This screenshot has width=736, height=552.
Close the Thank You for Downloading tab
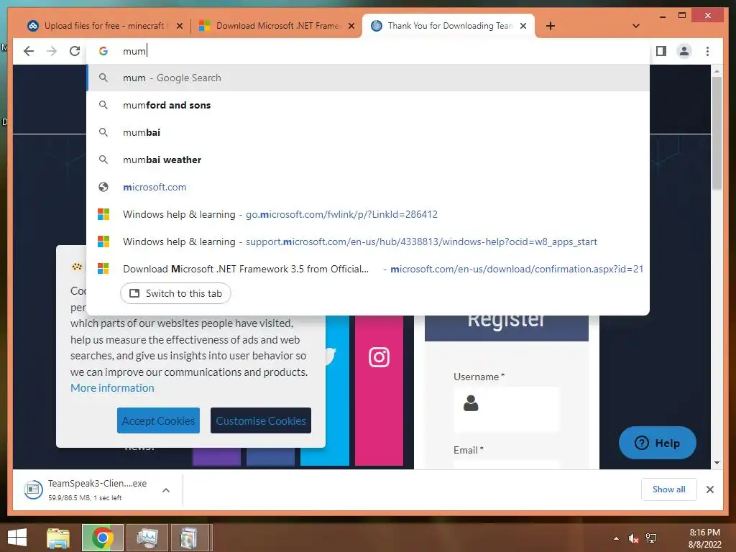[x=523, y=26]
